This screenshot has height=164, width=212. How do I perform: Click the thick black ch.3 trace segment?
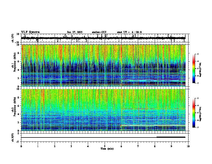pyautogui.click(x=171, y=137)
